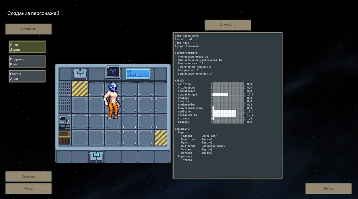Click the computer terminal on left wall
This screenshot has height=199, width=358.
point(64,122)
